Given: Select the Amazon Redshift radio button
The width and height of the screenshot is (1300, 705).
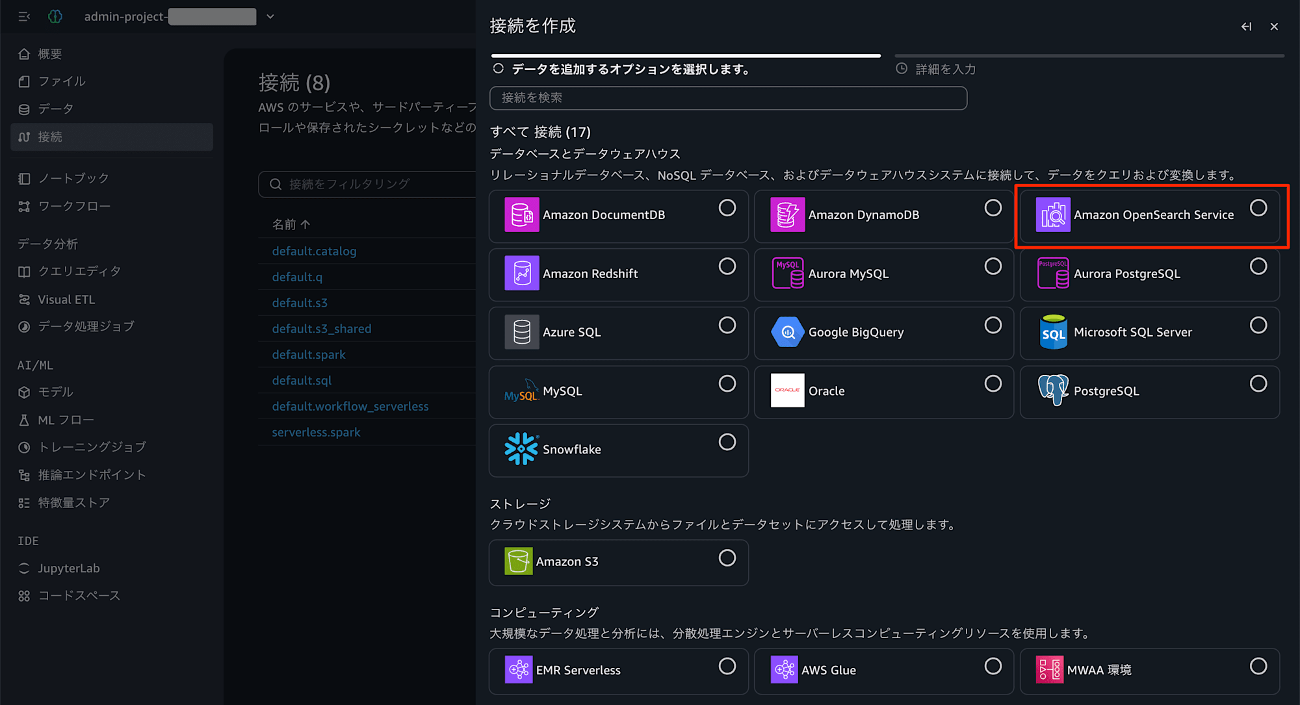Looking at the screenshot, I should pyautogui.click(x=727, y=266).
